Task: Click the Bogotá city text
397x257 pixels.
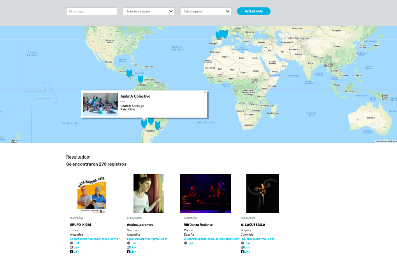Action: (x=246, y=230)
